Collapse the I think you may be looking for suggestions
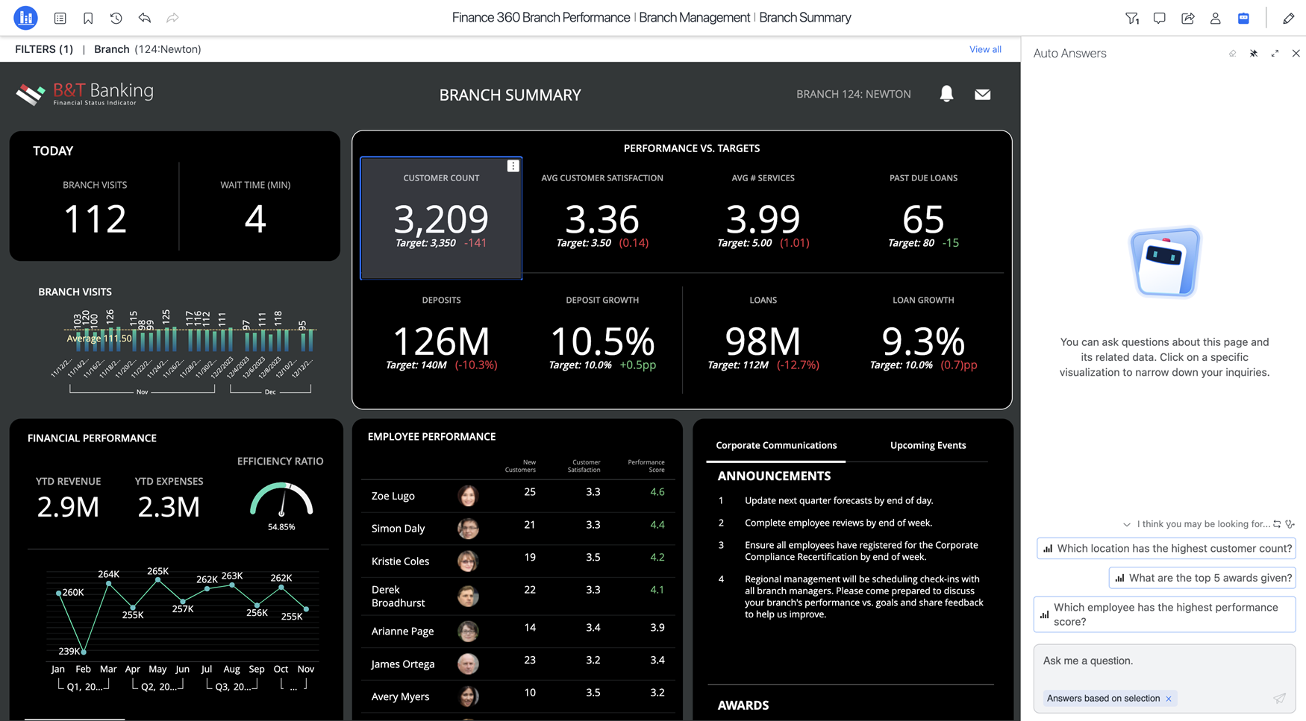This screenshot has height=721, width=1306. pyautogui.click(x=1127, y=524)
